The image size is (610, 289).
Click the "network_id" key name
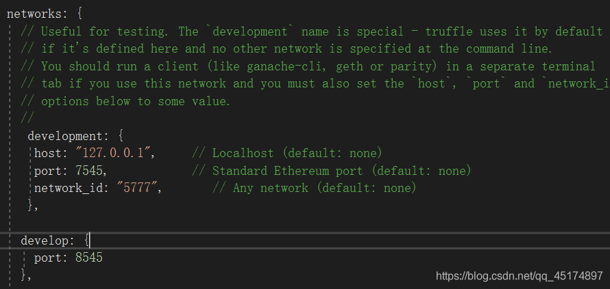coord(69,189)
